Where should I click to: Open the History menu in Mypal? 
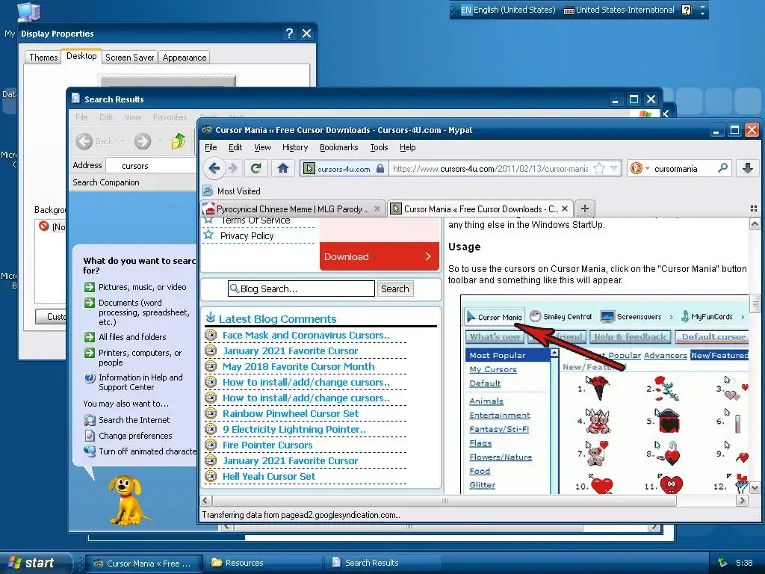294,147
